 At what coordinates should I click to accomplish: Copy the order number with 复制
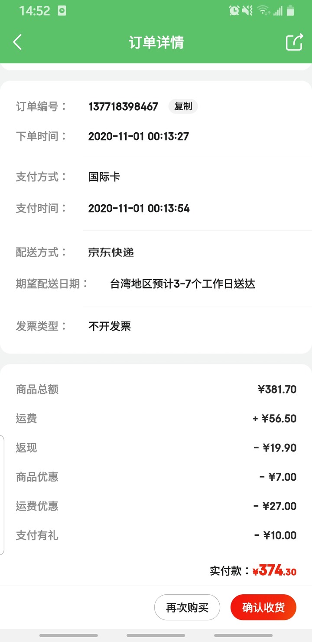point(183,106)
